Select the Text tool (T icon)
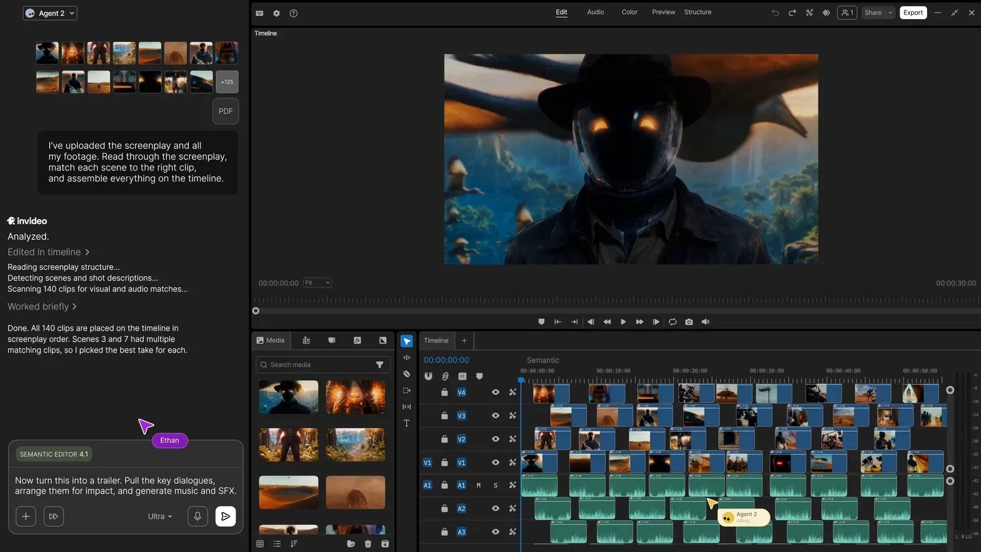Screen dimensions: 981x552 pyautogui.click(x=407, y=423)
